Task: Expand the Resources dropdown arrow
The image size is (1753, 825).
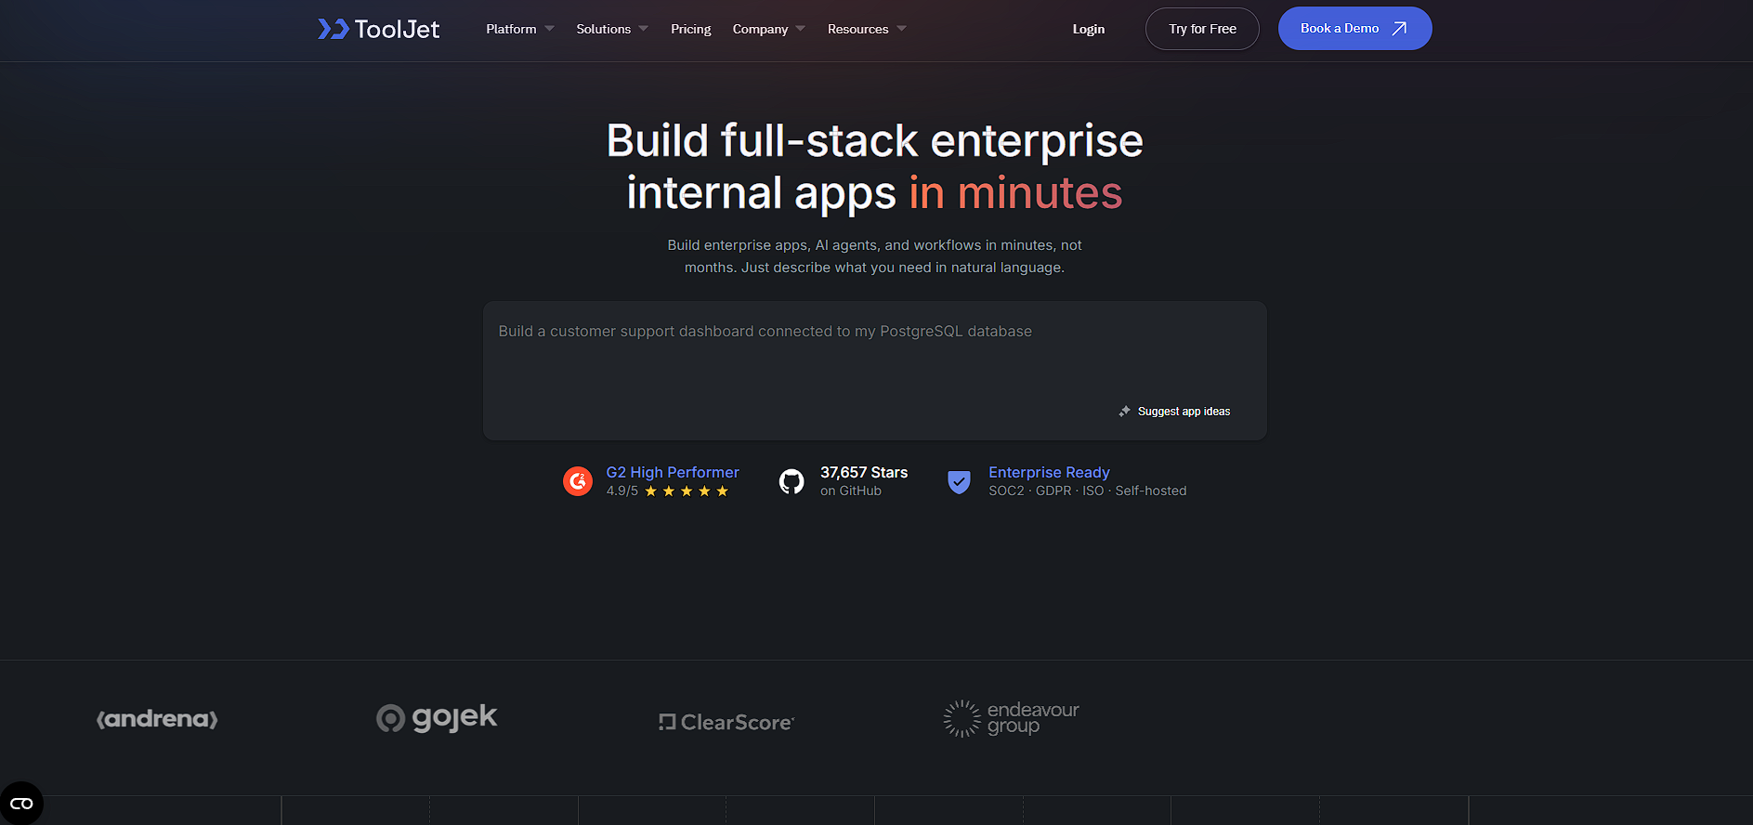Action: (x=901, y=29)
